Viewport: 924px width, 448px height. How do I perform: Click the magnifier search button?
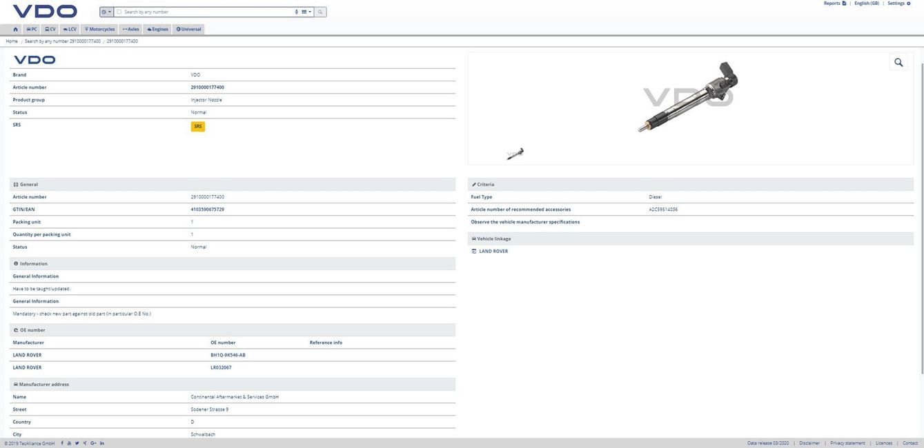coord(321,12)
